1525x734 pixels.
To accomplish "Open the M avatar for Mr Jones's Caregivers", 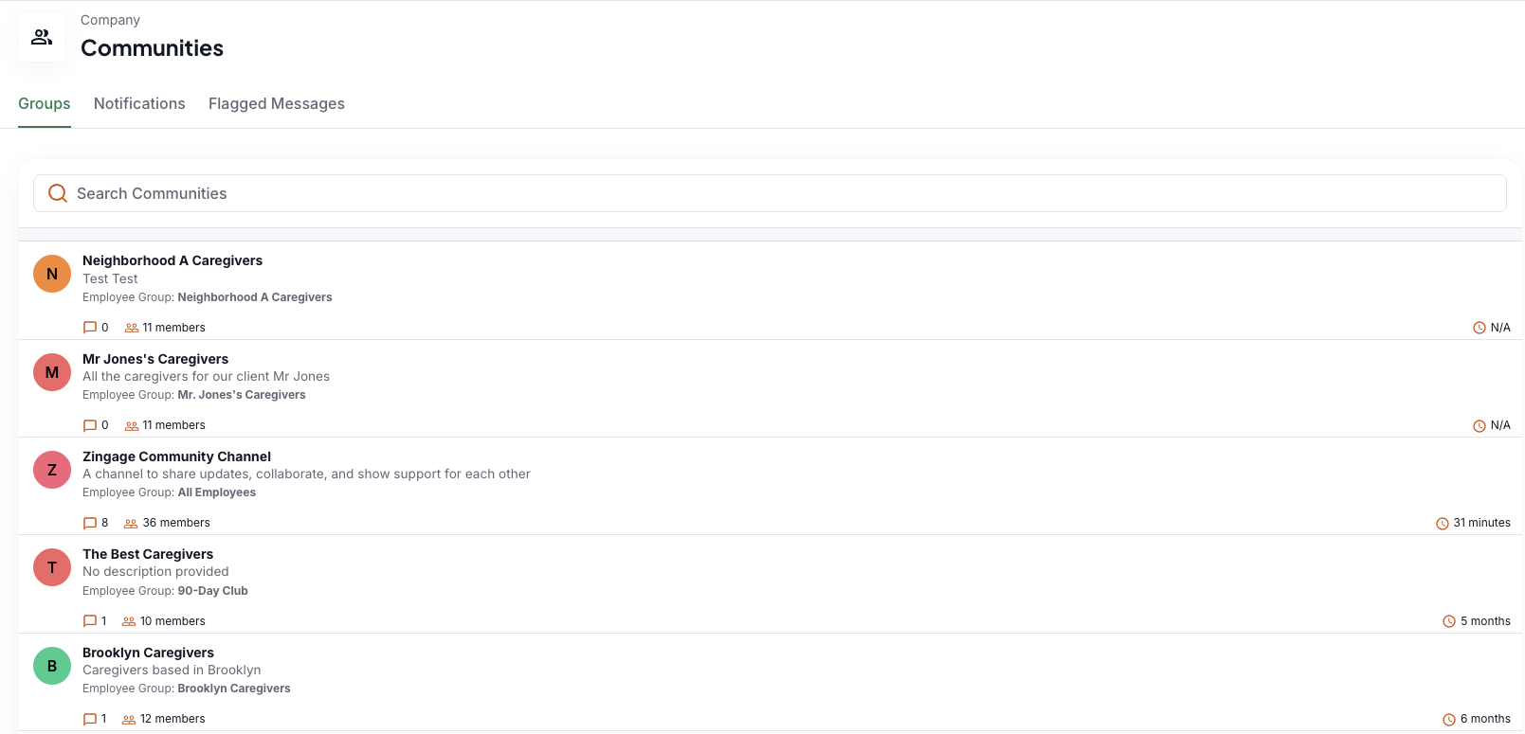I will pyautogui.click(x=52, y=372).
